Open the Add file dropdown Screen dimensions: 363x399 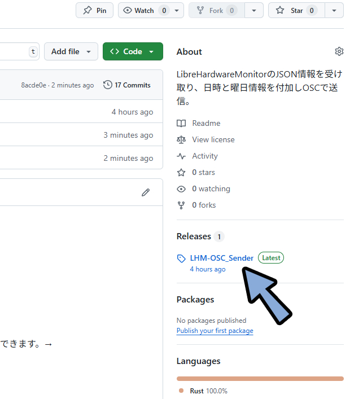tap(71, 51)
